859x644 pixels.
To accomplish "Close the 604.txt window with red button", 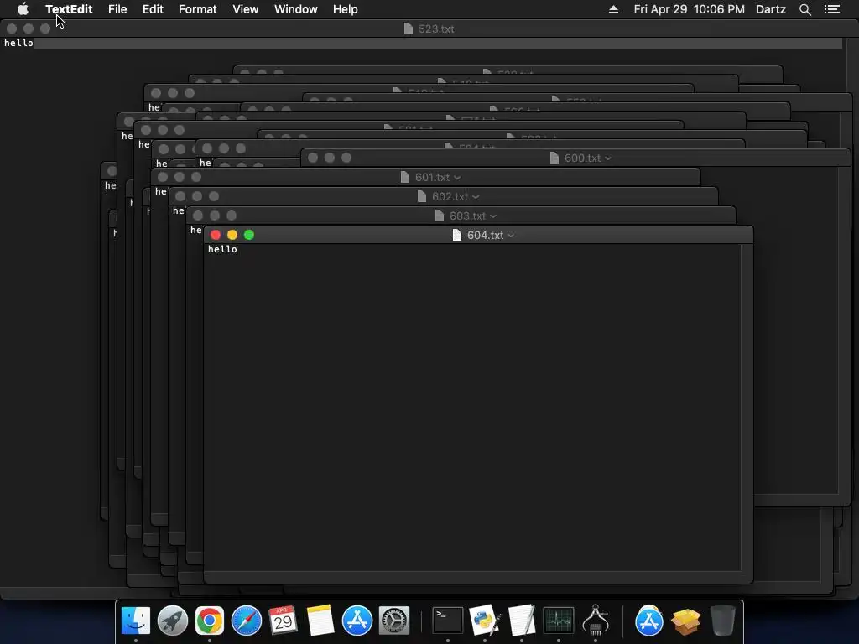I will 216,235.
